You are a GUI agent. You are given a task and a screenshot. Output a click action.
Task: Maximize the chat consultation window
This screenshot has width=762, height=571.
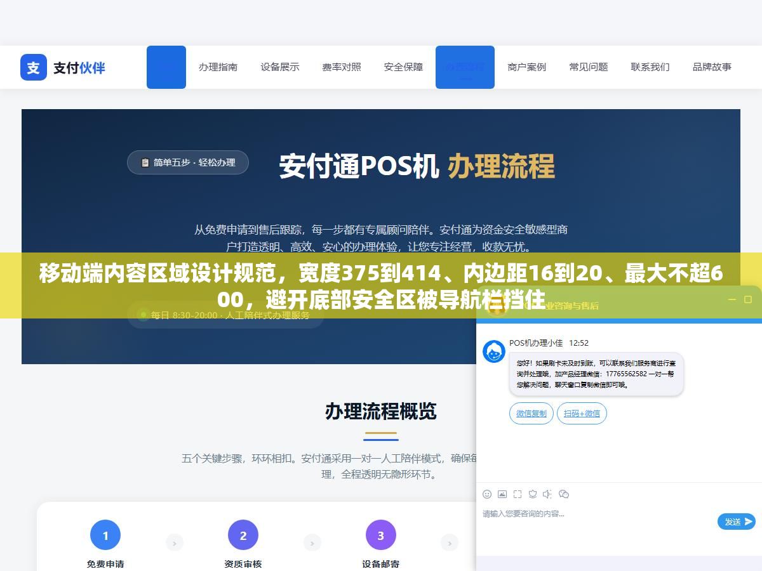748,299
